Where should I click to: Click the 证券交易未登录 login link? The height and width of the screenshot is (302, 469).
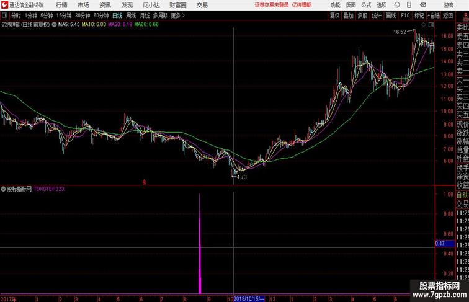click(272, 5)
